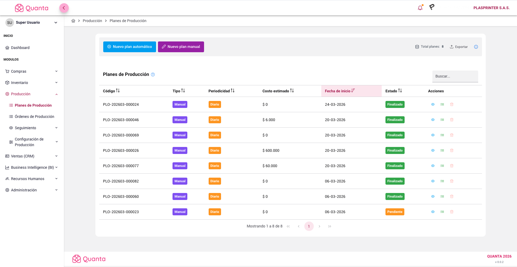
Task: Open Órdenes de Producción in the sidebar
Action: click(x=34, y=117)
